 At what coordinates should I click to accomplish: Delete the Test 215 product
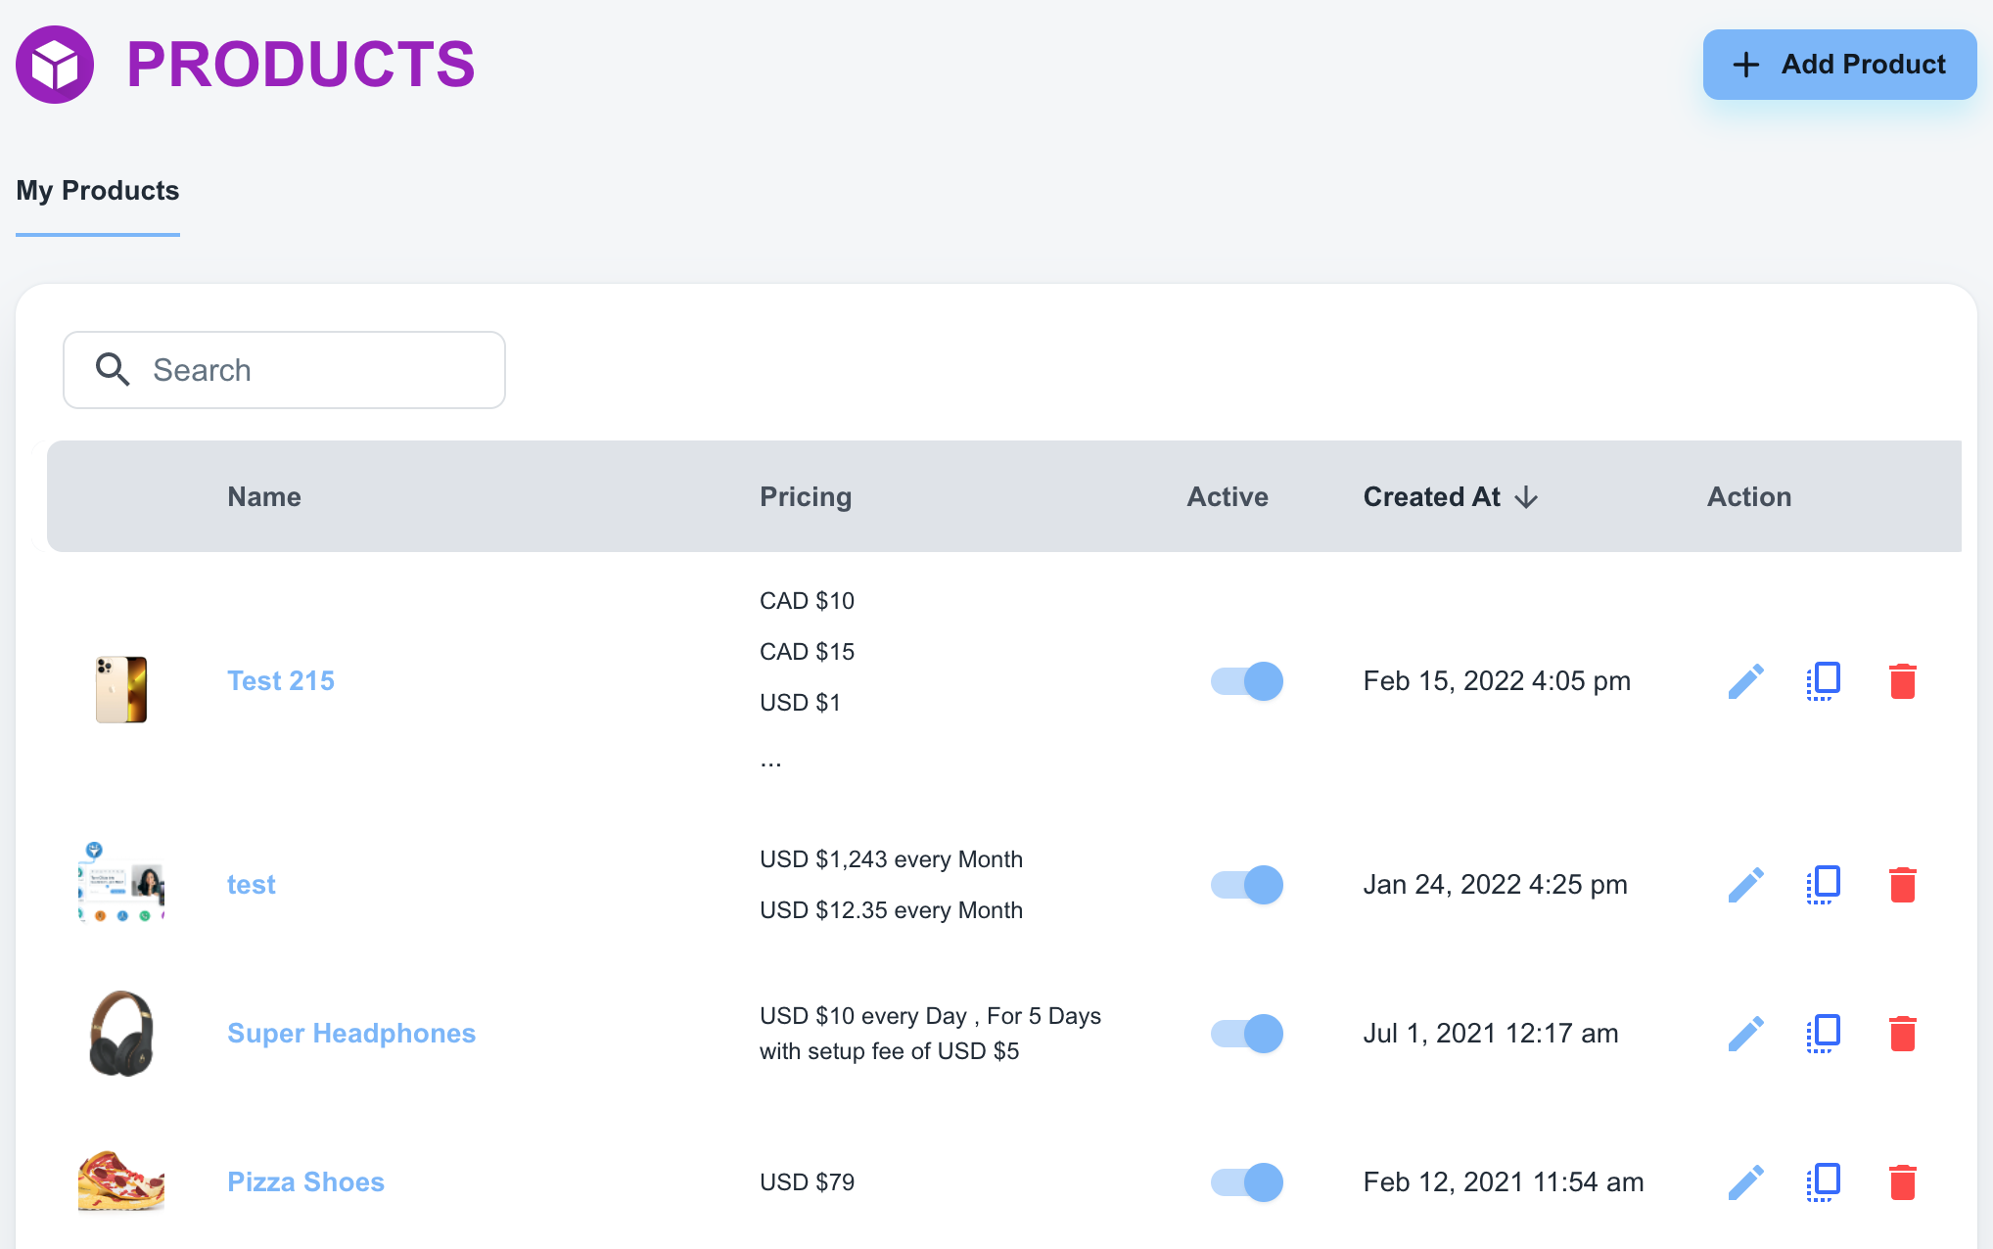tap(1902, 681)
